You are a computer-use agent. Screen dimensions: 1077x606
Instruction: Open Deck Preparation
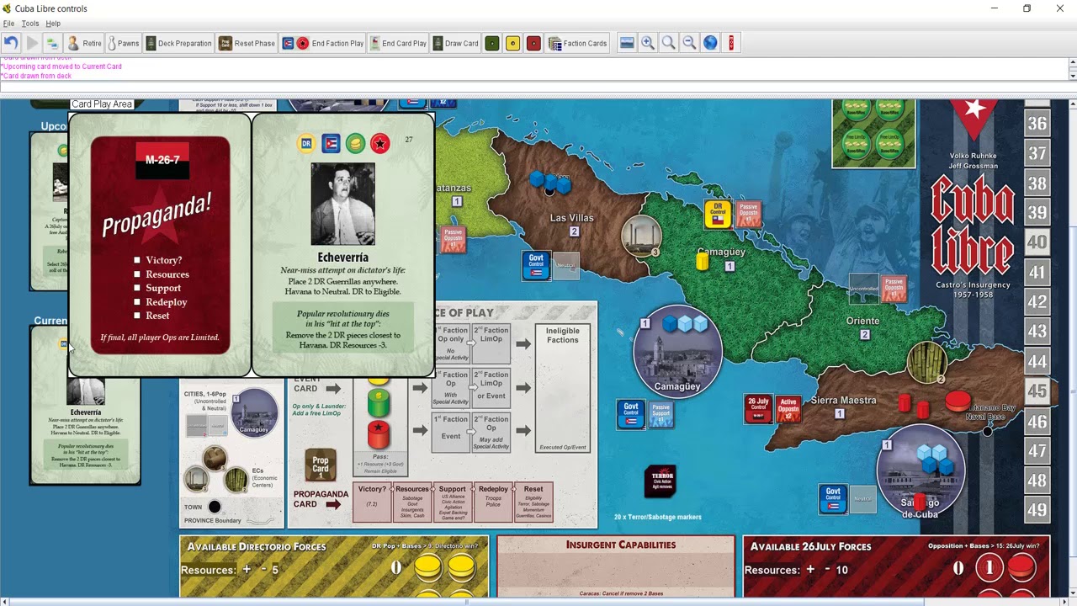(x=178, y=43)
